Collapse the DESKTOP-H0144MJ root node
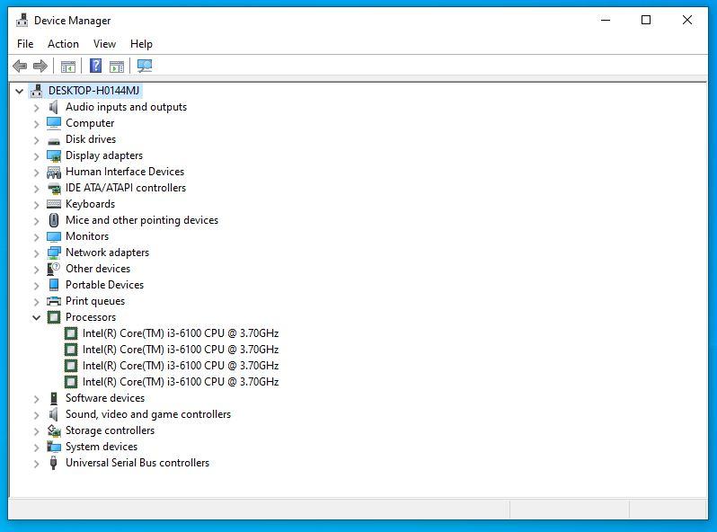The height and width of the screenshot is (532, 717). 19,91
